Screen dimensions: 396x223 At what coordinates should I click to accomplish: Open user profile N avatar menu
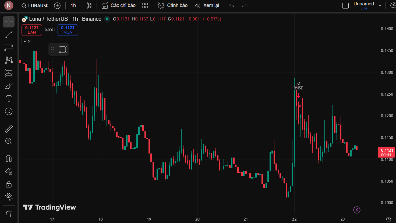click(9, 5)
